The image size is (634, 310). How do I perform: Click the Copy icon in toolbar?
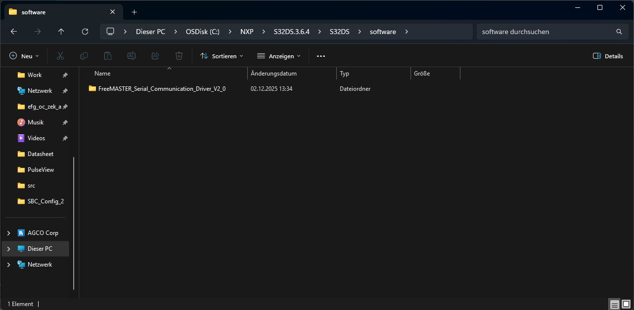point(84,56)
